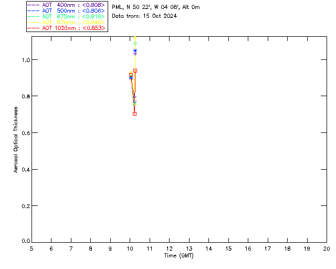Click the x-axis tick label 15
Screen dimensions: 336x269
(x=228, y=249)
